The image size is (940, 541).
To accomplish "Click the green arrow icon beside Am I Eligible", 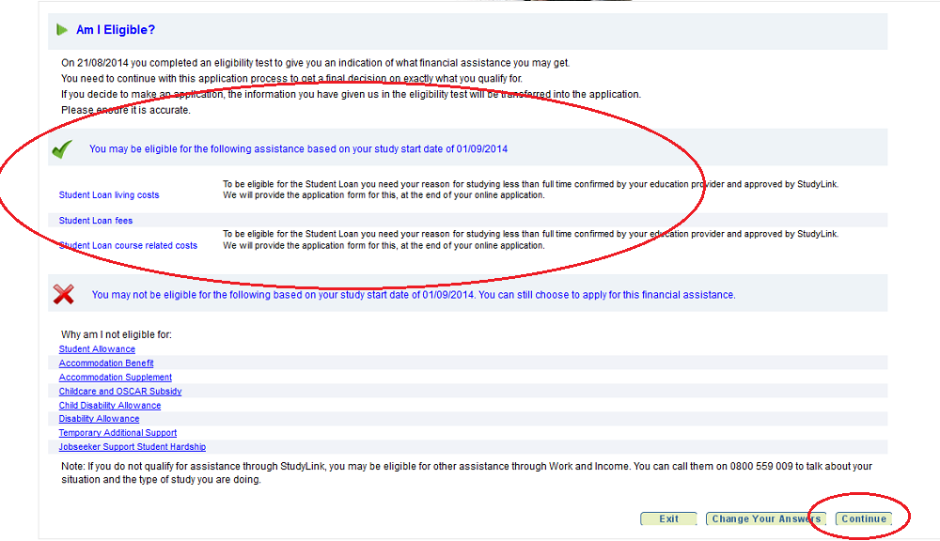I will [x=62, y=30].
